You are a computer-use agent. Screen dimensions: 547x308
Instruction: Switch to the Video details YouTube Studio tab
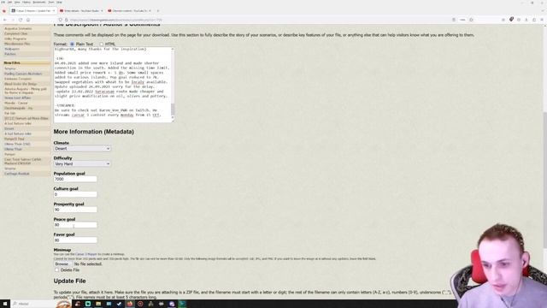click(x=81, y=11)
